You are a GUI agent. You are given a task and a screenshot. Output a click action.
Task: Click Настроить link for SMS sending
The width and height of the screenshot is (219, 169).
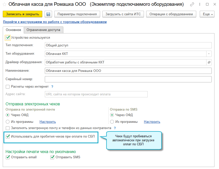152,122
